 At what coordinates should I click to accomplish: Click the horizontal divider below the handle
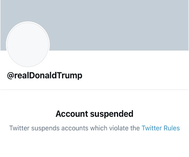94,90
